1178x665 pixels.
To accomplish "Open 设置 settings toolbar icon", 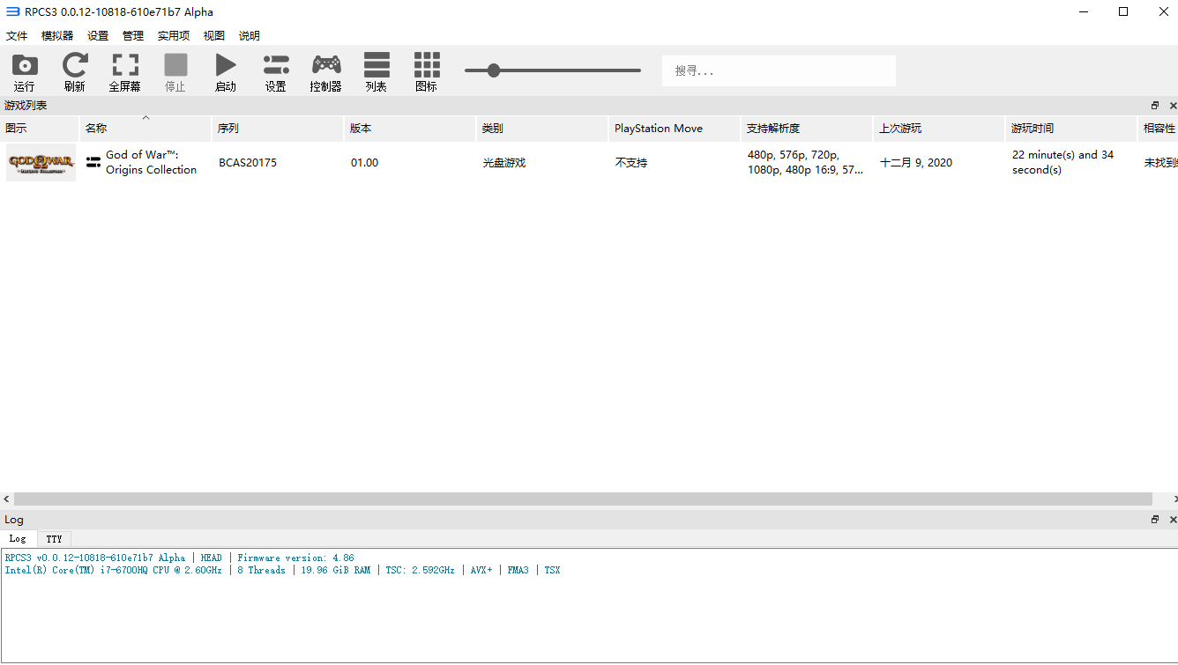I will click(x=276, y=65).
